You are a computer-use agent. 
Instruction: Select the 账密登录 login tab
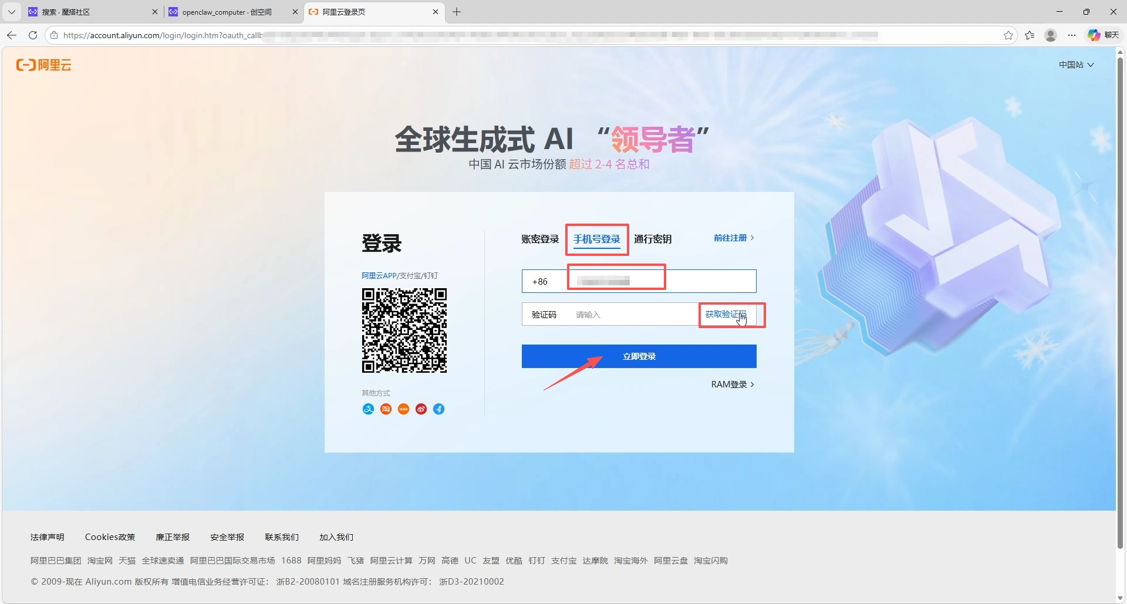click(540, 239)
